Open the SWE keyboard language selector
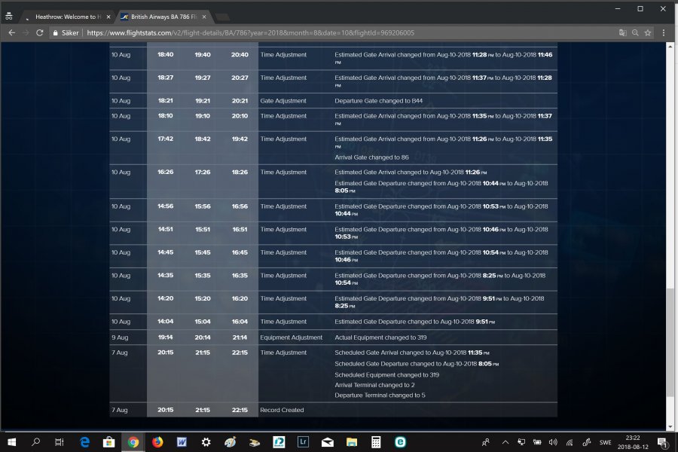This screenshot has height=452, width=678. [x=605, y=442]
